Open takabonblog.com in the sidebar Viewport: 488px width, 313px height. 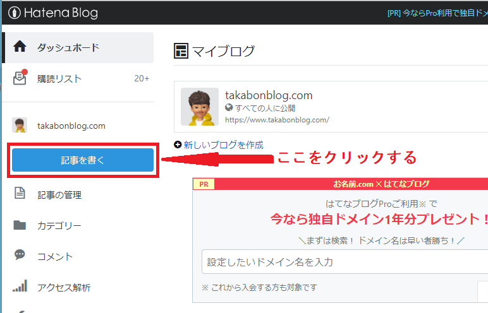(x=71, y=126)
